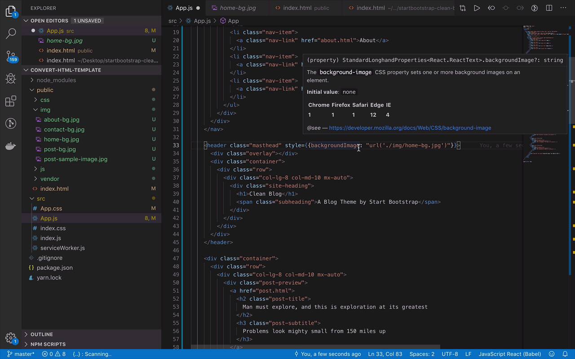Open serviceWorker.js in the file tree
The width and height of the screenshot is (575, 359).
(x=92, y=248)
